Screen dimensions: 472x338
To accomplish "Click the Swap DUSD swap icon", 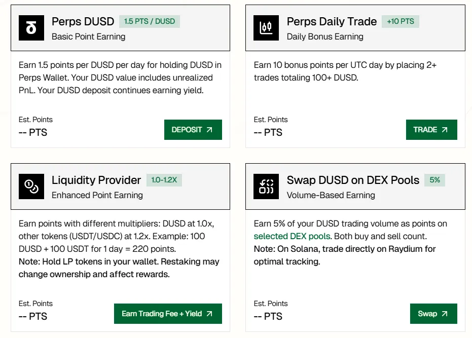I will click(266, 186).
